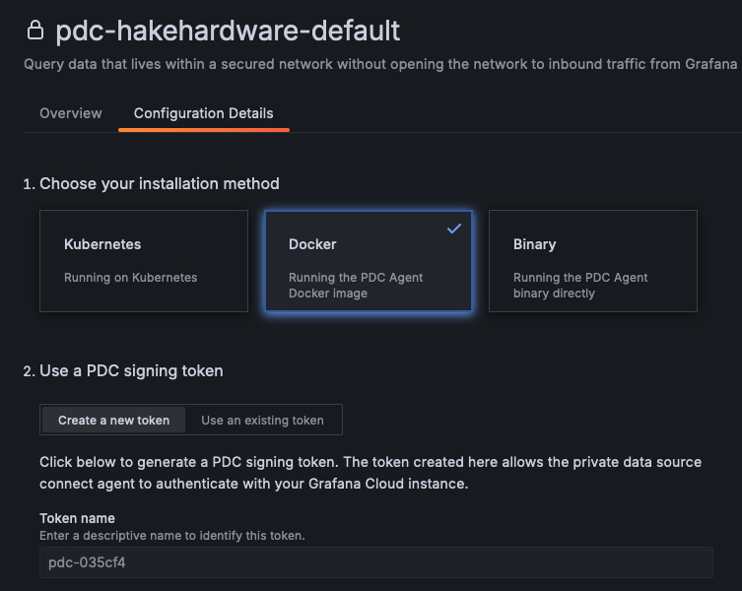
Task: Select the Docker installation method card
Action: point(369,261)
